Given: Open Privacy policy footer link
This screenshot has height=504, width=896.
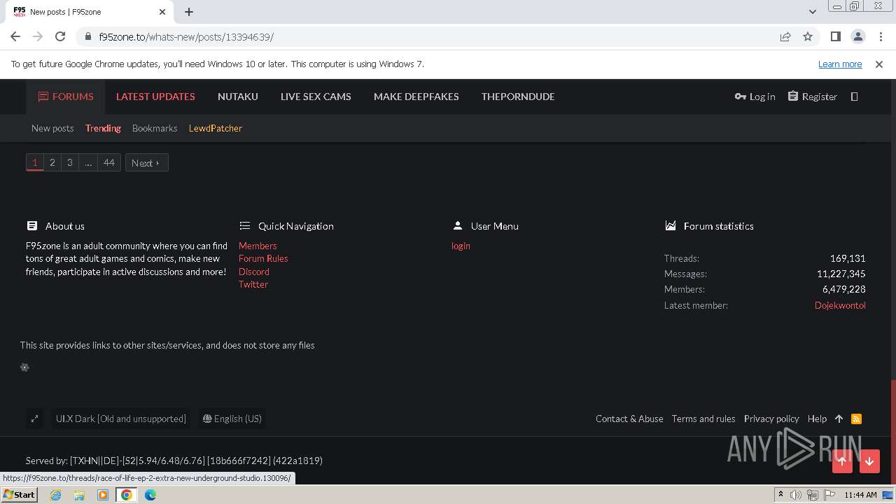Looking at the screenshot, I should click(x=771, y=419).
